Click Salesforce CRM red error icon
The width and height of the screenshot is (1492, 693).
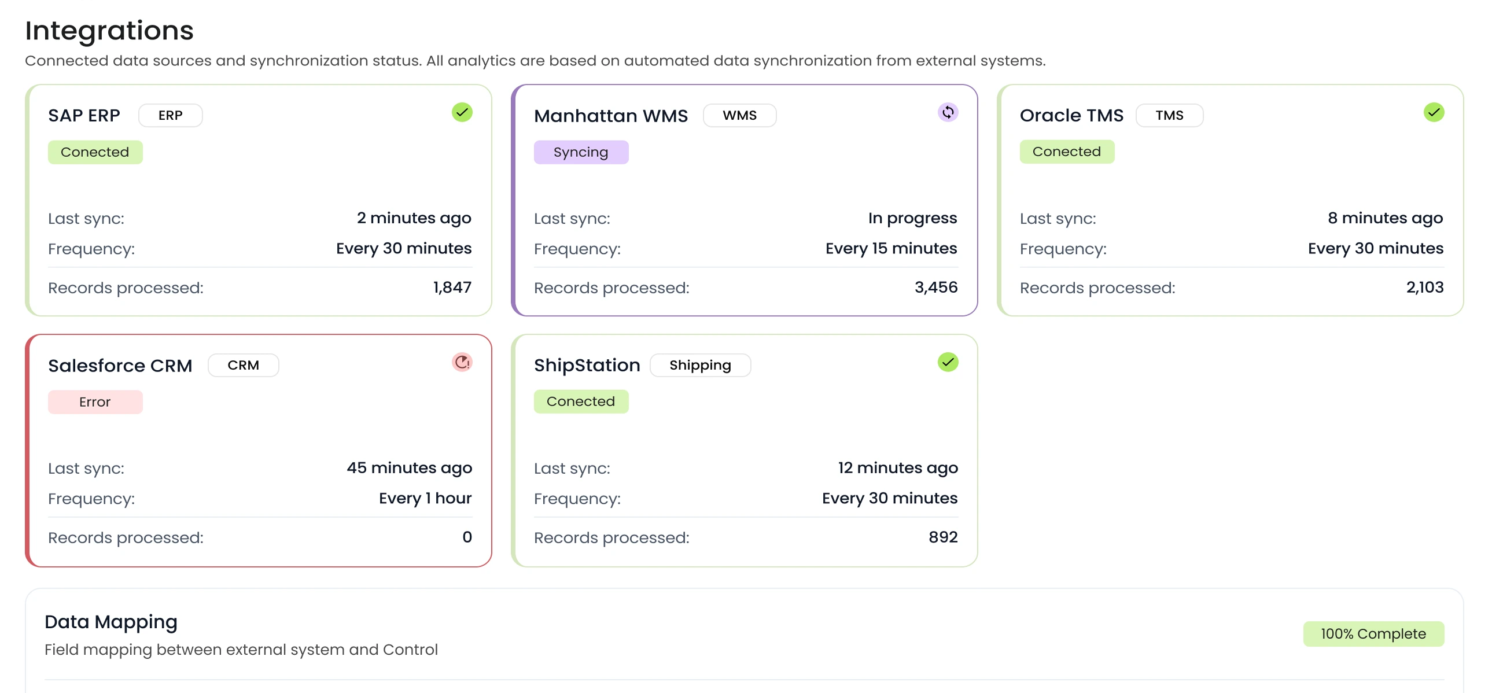[x=462, y=363]
